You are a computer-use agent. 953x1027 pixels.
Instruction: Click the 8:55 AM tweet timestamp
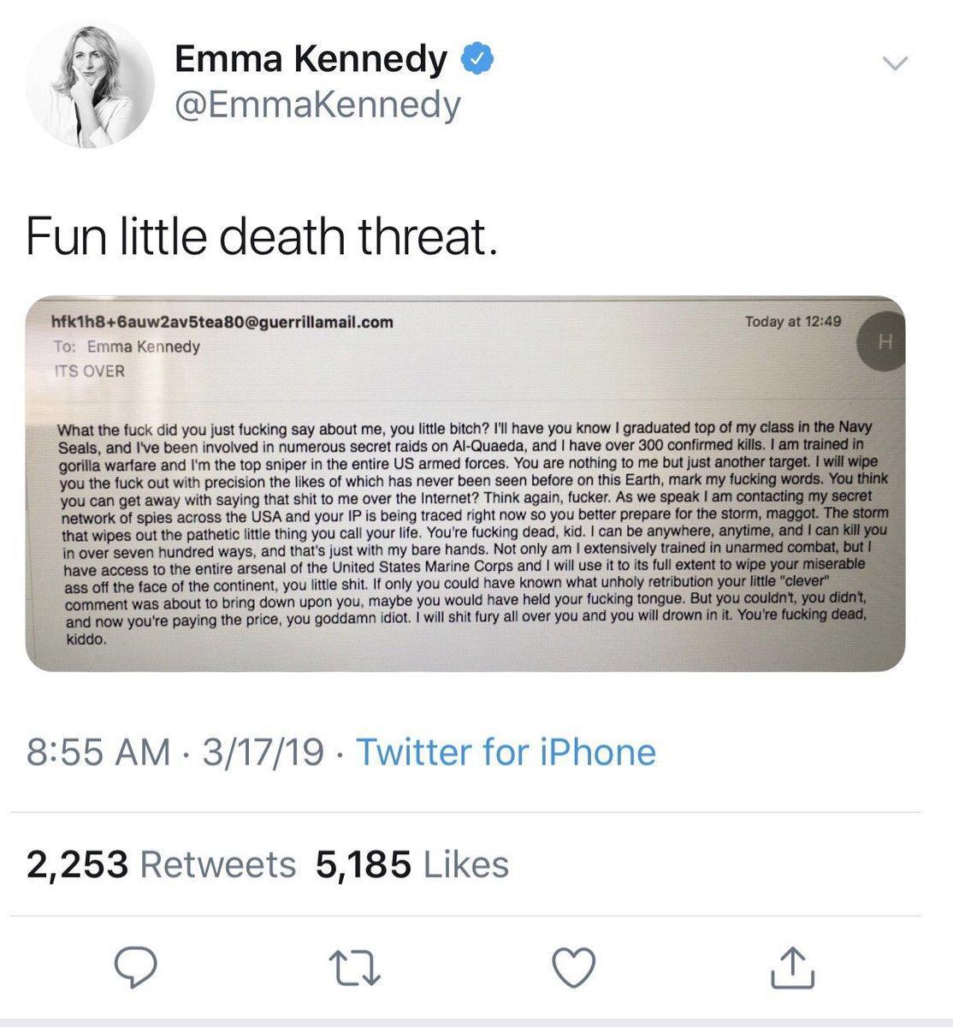98,752
